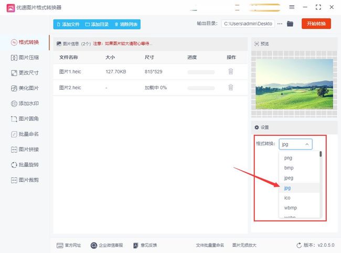This screenshot has width=341, height=253.
Task: Click the 版本: v2.0.5.0 version text
Action: [x=319, y=245]
